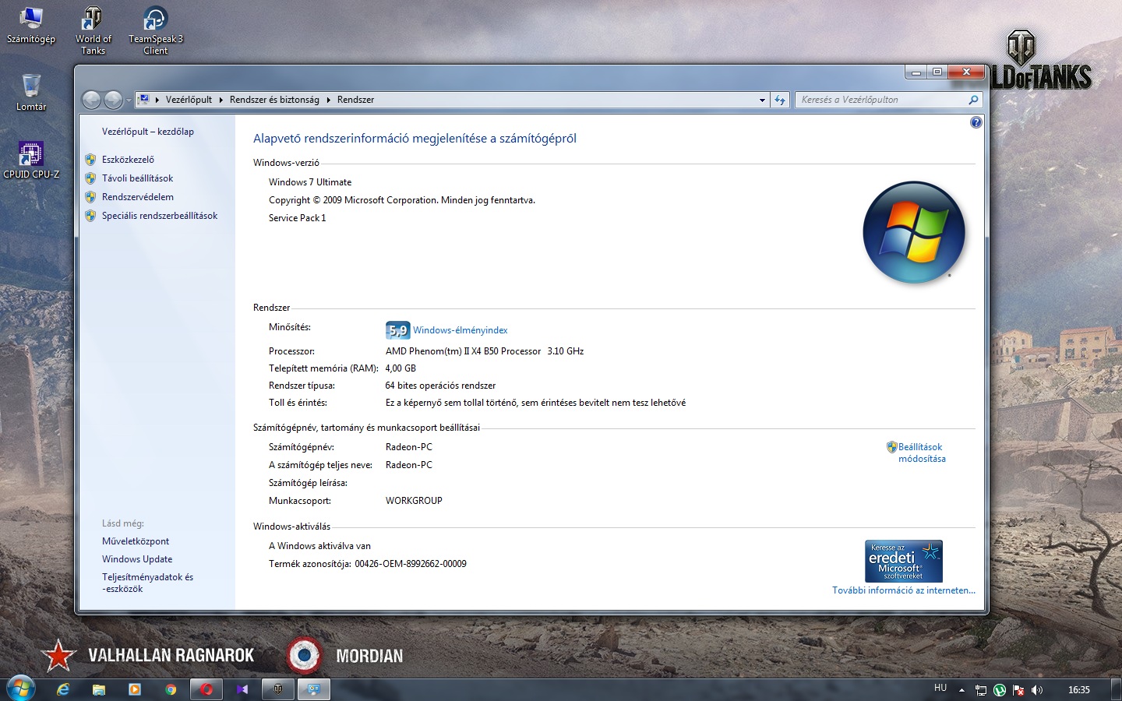Select the Rendszer breadcrumb
1122x701 pixels.
click(355, 100)
